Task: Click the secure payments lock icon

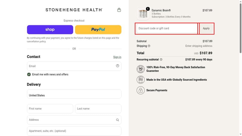Action: coord(141,90)
